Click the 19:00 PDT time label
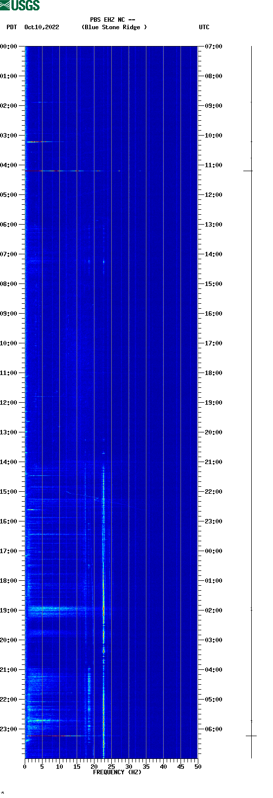The image size is (273, 798). point(9,610)
